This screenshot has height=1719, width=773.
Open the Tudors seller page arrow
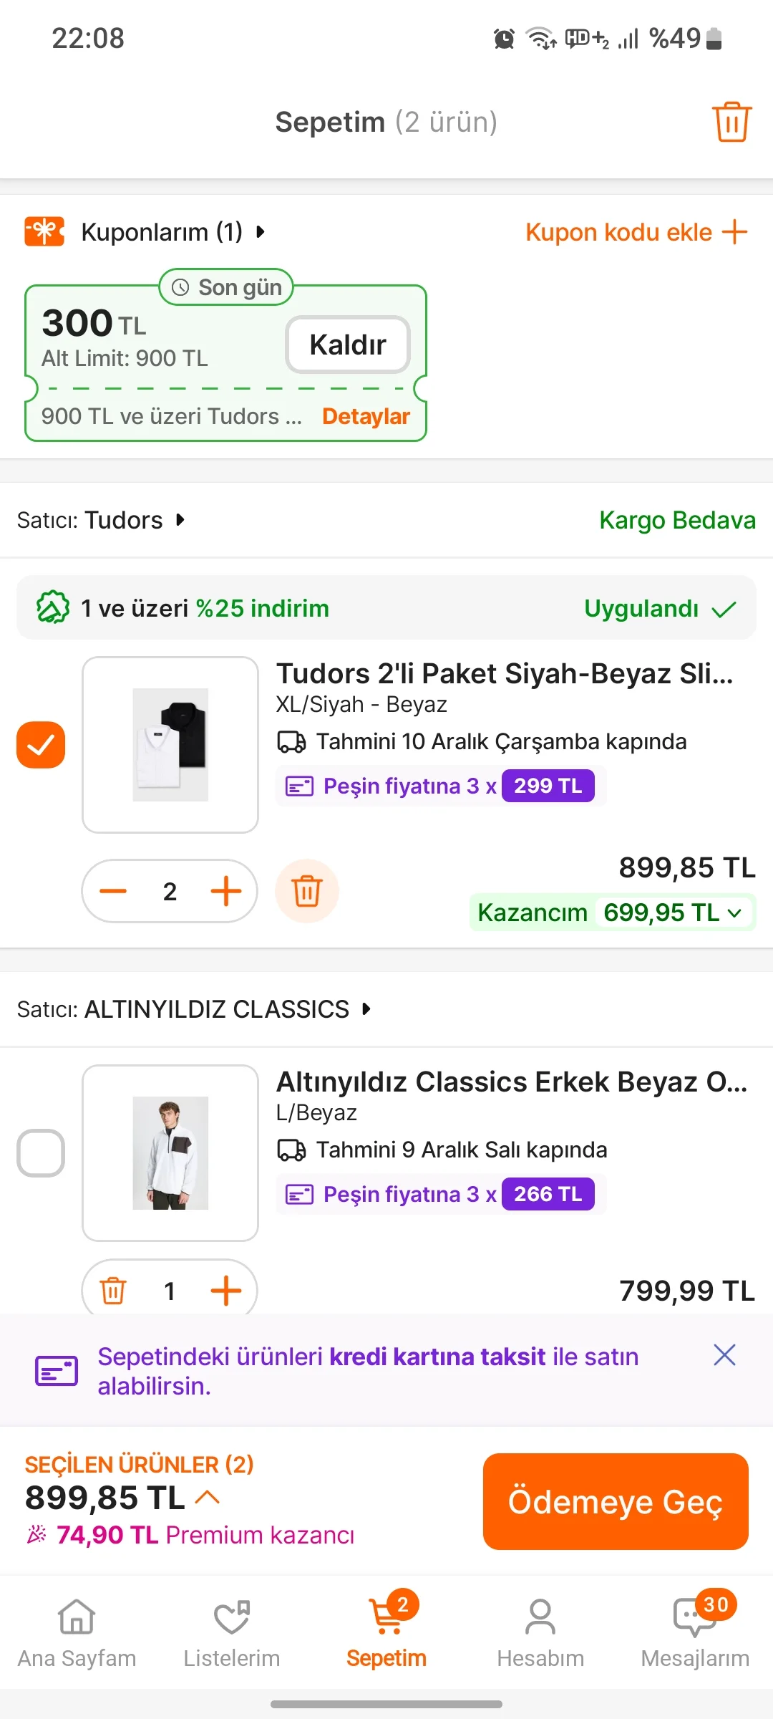tap(180, 519)
